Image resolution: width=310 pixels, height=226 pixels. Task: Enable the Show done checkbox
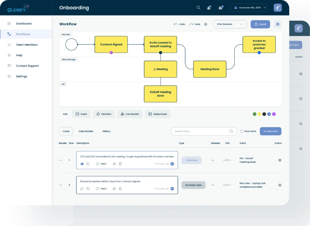coord(242,131)
